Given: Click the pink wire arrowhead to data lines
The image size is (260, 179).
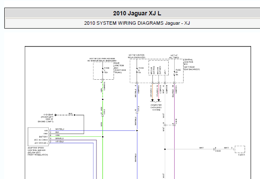Looking at the screenshot, I should point(159,100).
